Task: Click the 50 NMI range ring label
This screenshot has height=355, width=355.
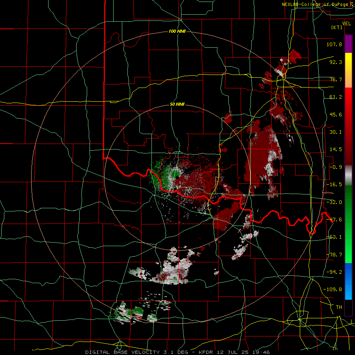Action: coord(177,105)
